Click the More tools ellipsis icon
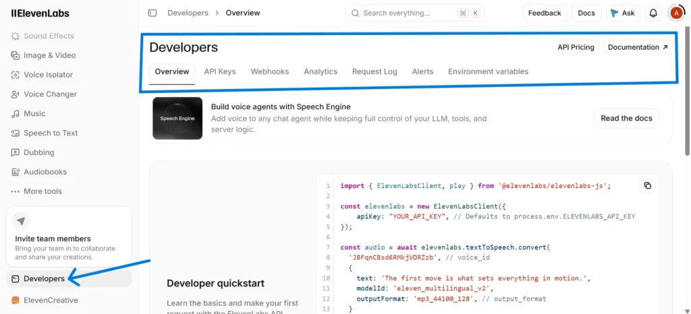Viewport: 691px width, 314px height. (x=16, y=191)
